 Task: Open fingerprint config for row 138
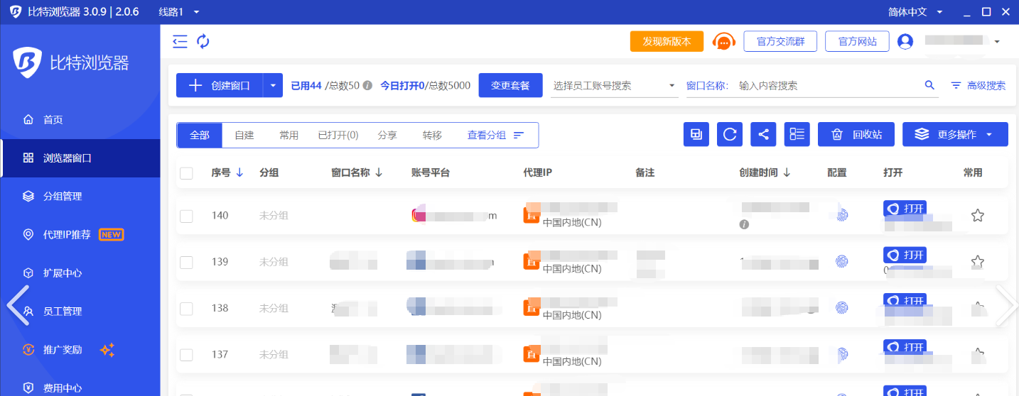(842, 308)
